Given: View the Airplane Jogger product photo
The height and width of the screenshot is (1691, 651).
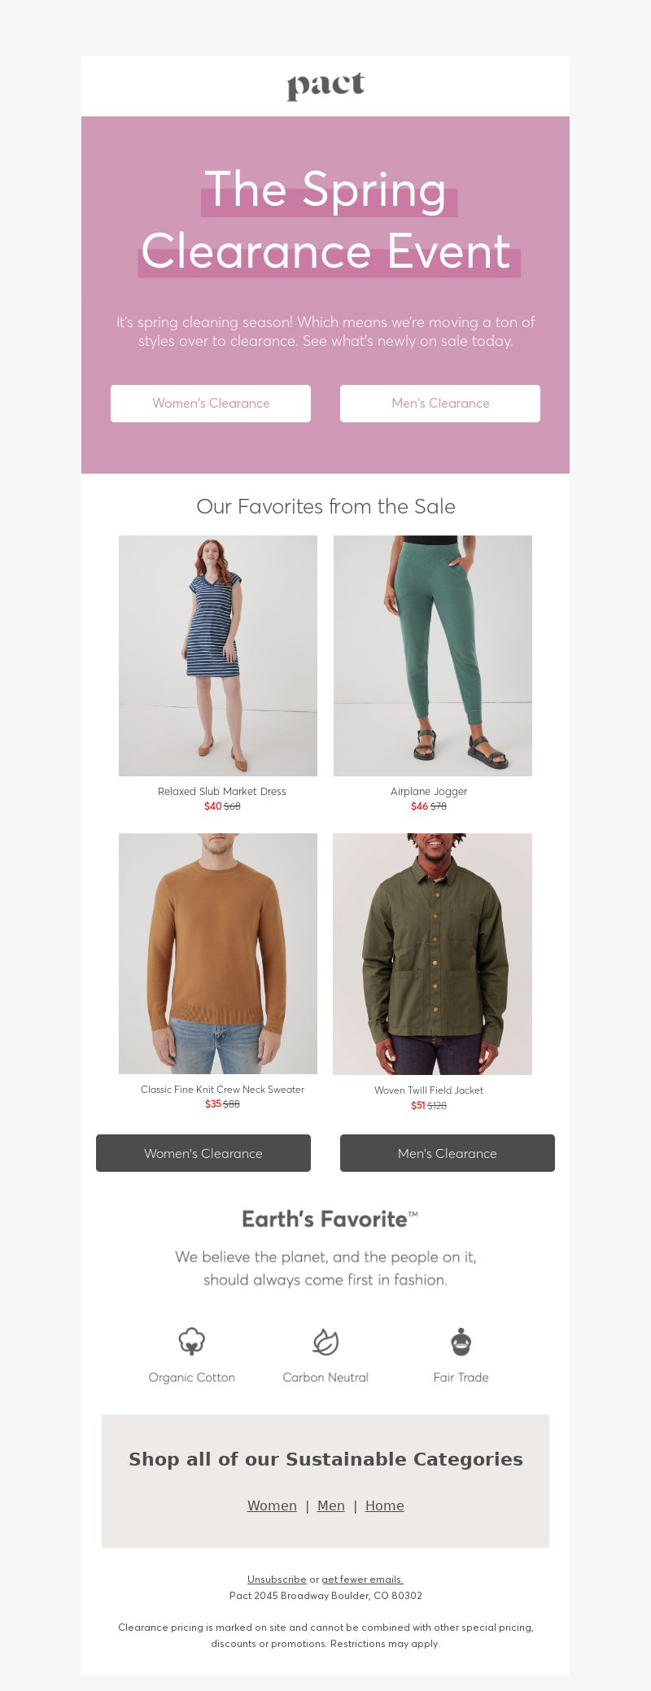Looking at the screenshot, I should (433, 656).
